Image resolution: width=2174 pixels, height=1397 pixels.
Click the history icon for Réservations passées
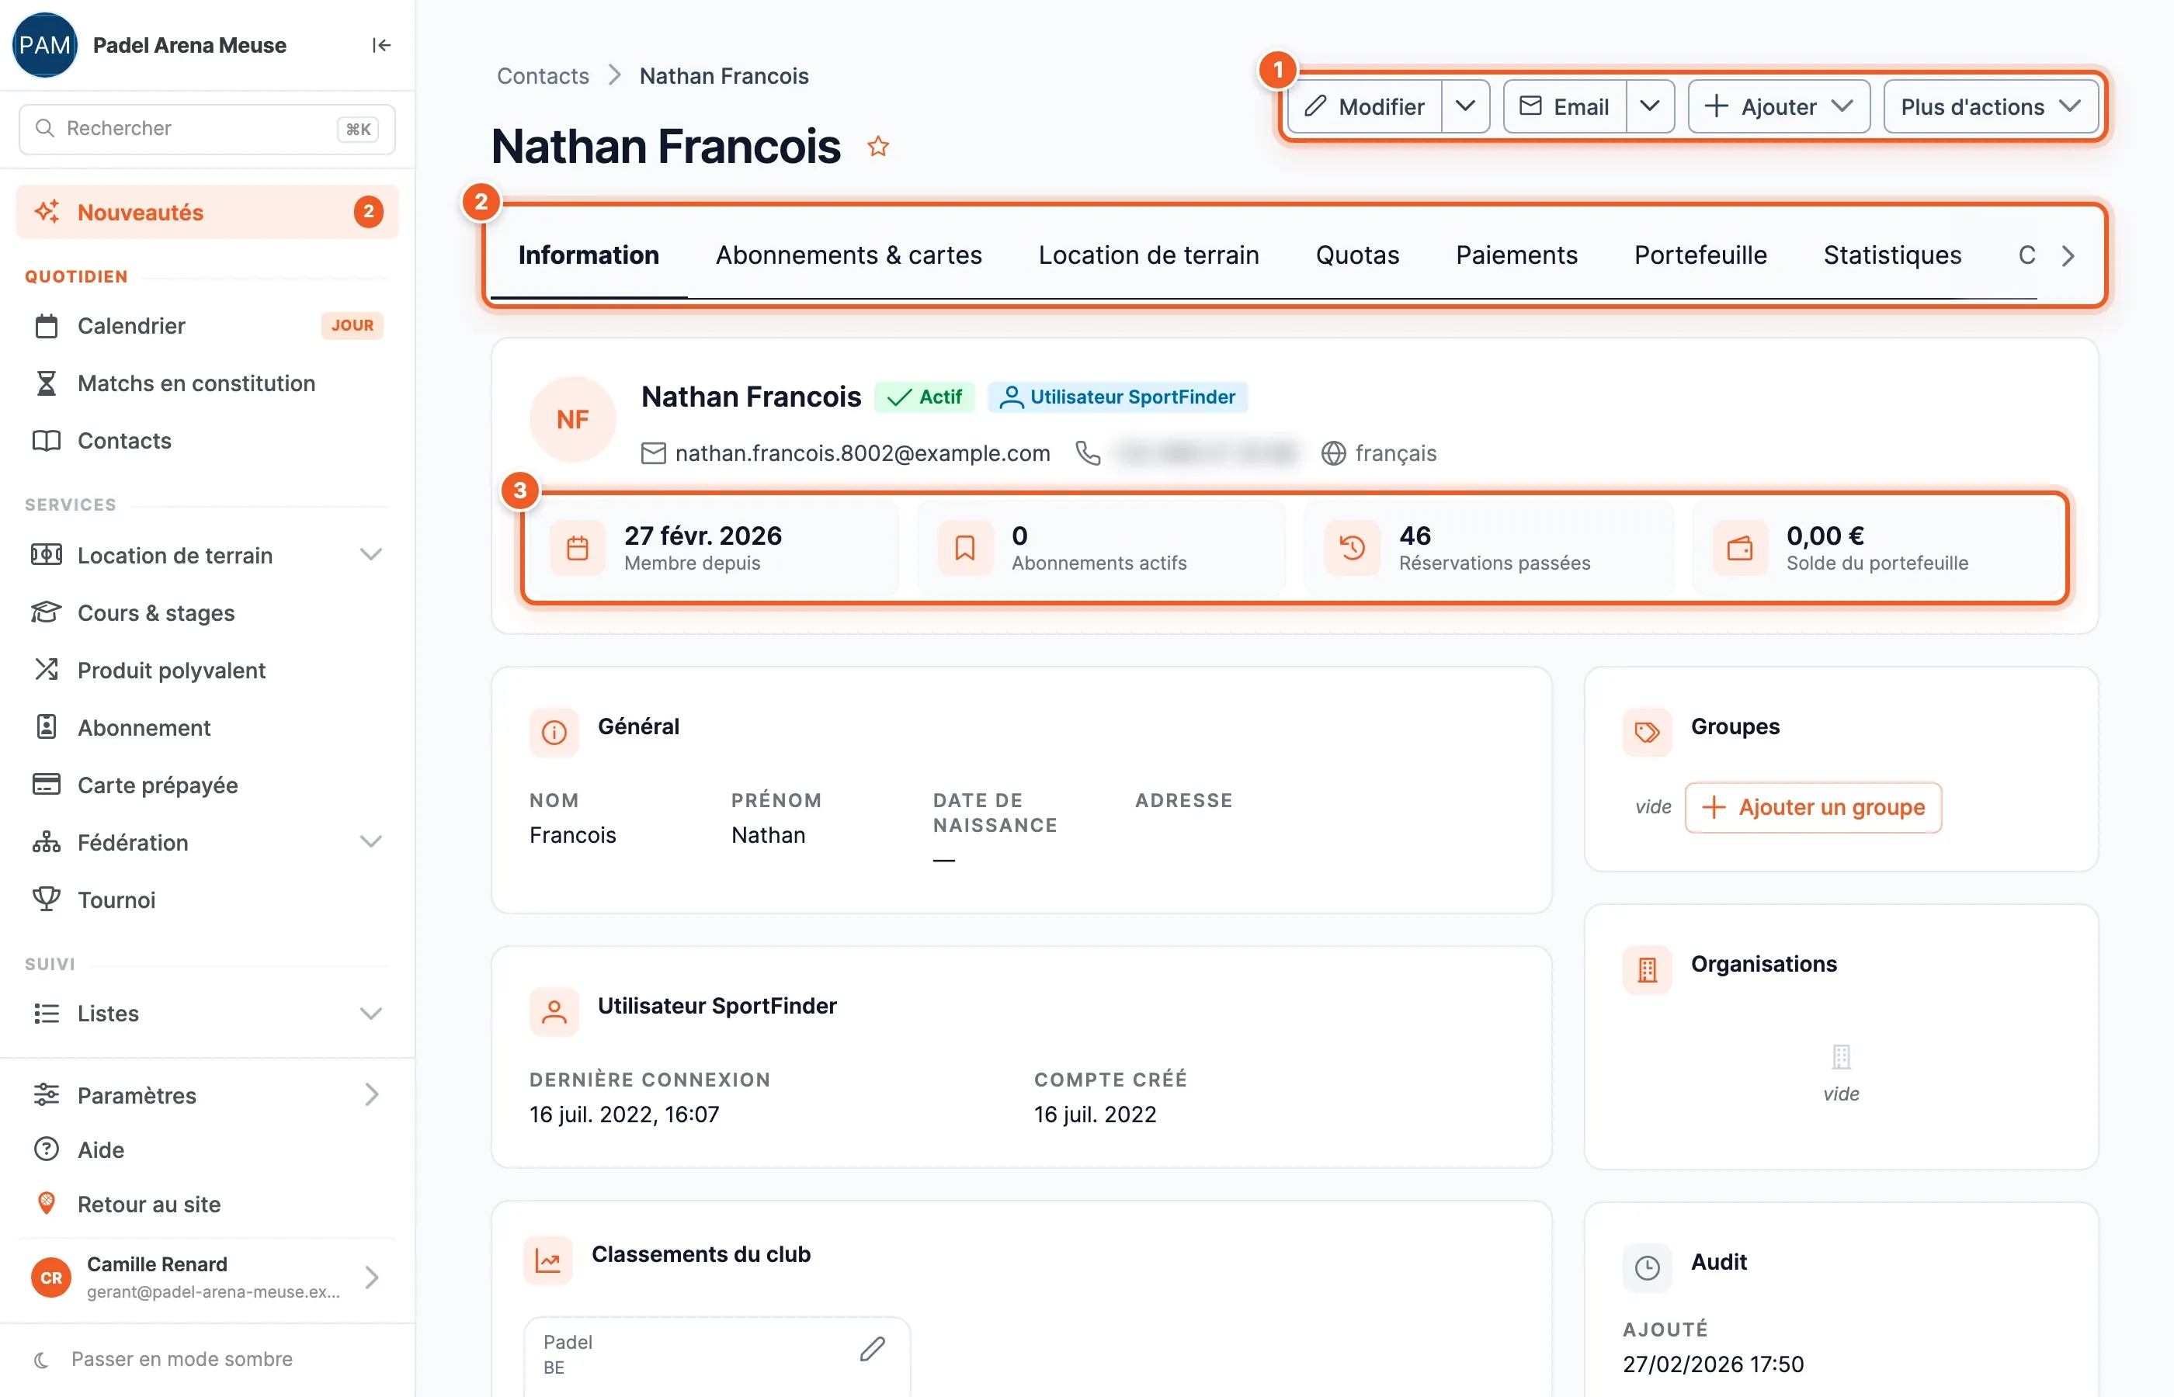pos(1352,548)
